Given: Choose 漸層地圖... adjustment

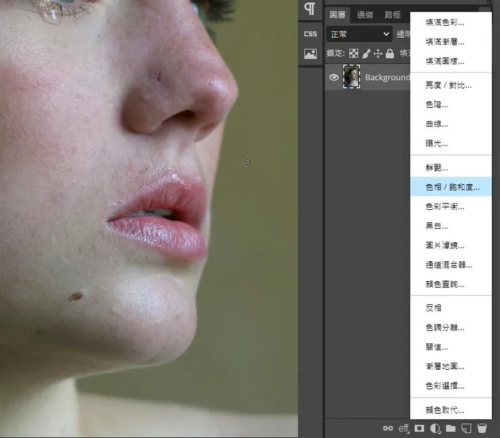Looking at the screenshot, I should click(x=451, y=366).
